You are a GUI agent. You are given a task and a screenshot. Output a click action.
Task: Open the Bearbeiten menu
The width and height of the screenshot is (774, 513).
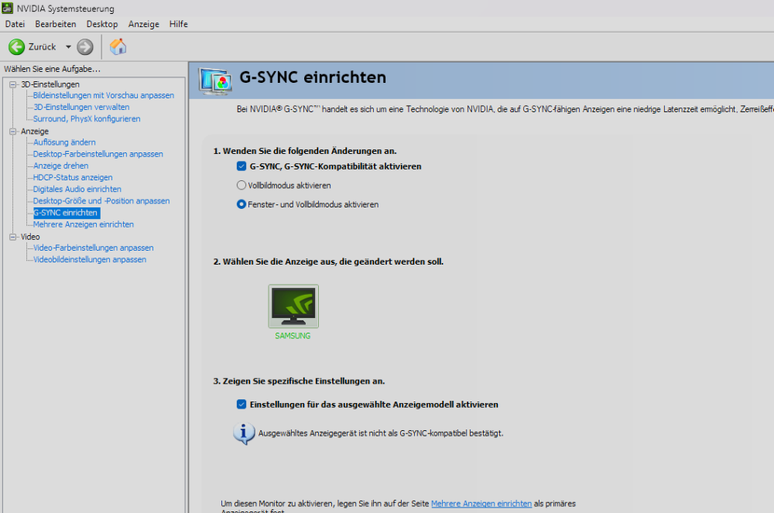[55, 24]
